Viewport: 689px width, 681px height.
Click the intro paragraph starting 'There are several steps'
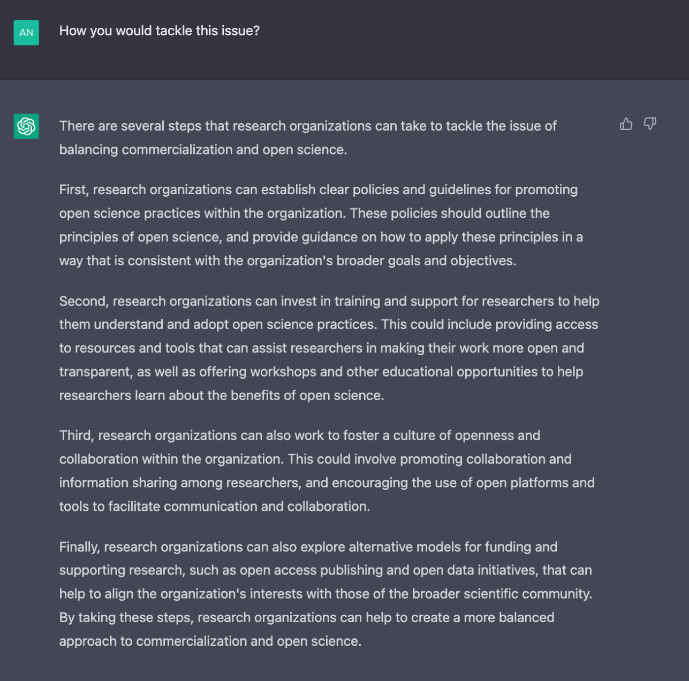(x=308, y=137)
